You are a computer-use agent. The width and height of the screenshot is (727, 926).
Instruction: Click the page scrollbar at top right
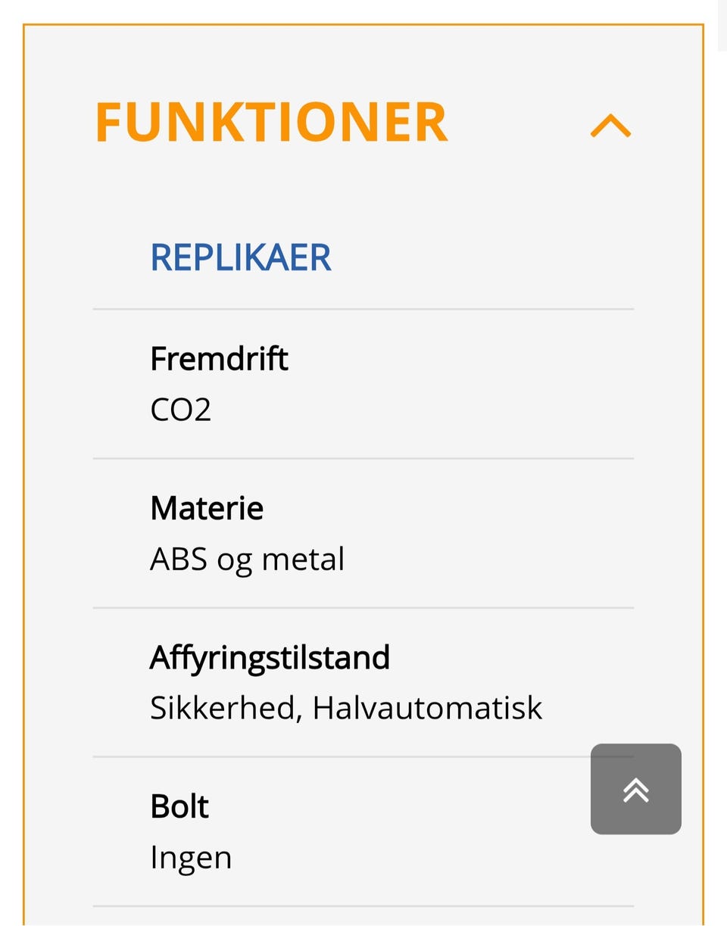(722, 25)
